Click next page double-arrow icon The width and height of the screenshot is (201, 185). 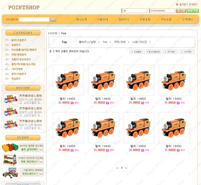(x=126, y=168)
